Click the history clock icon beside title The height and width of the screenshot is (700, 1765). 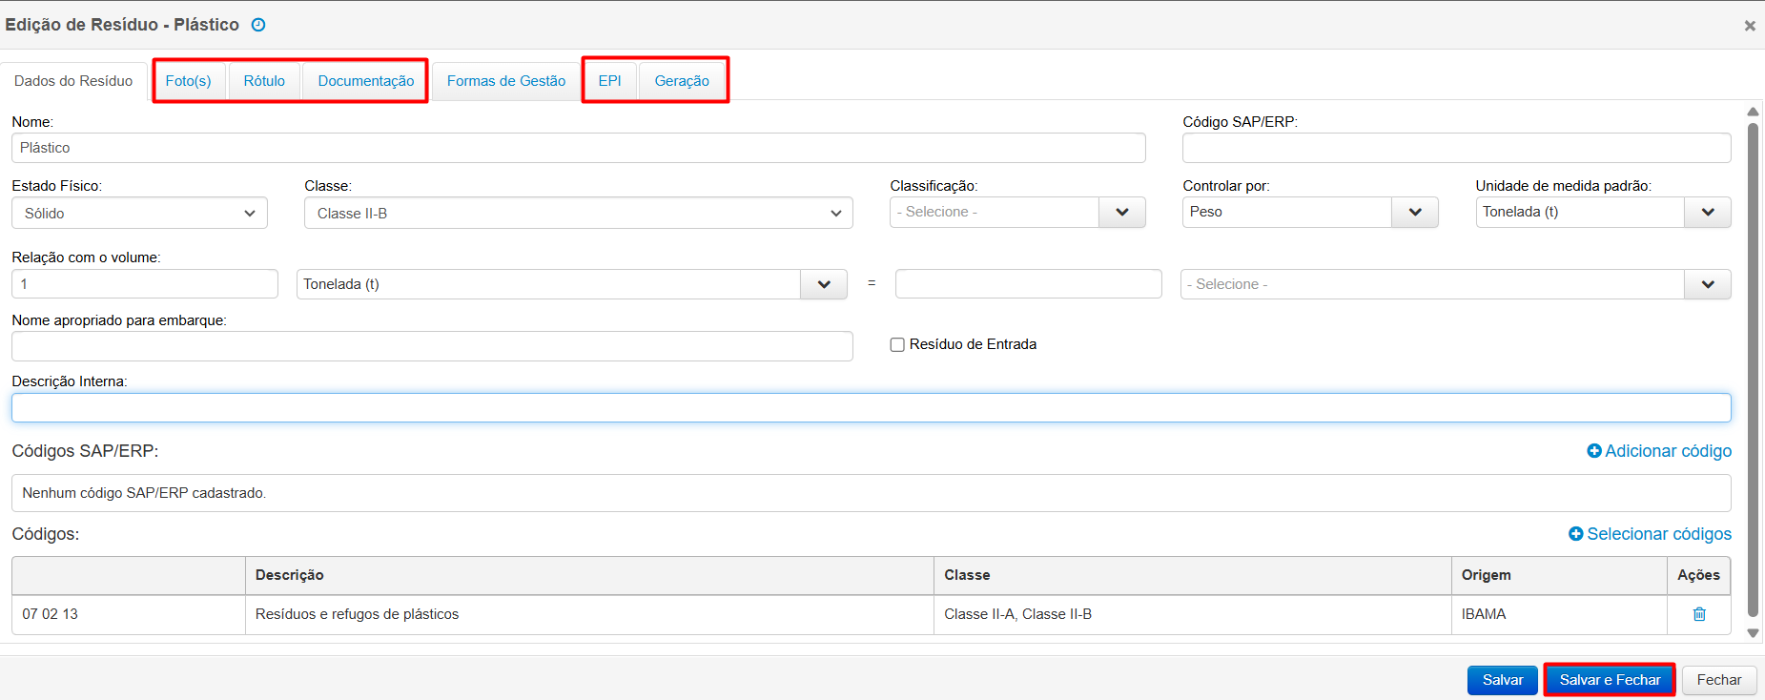click(x=258, y=25)
